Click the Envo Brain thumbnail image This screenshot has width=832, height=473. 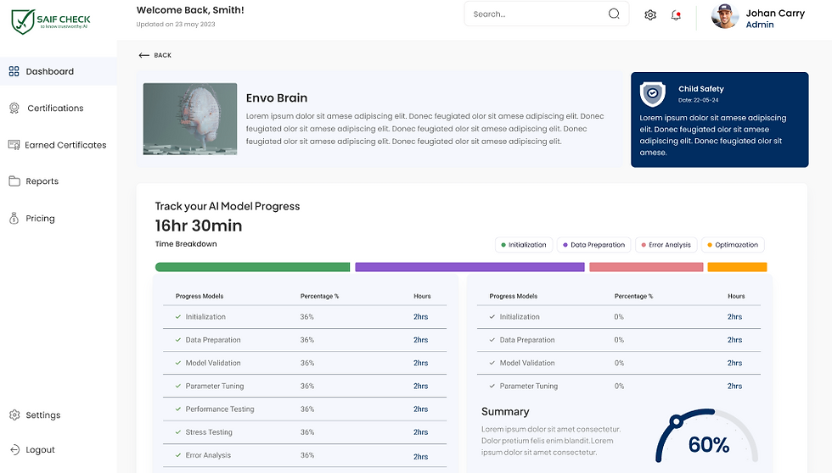pyautogui.click(x=190, y=119)
